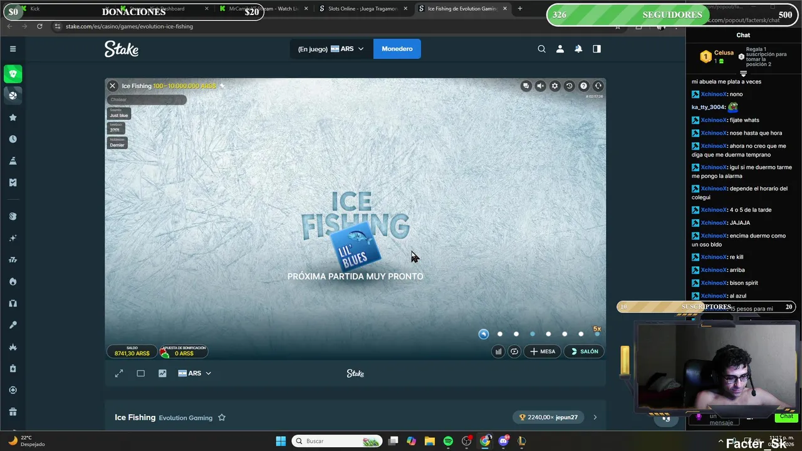Screen dimensions: 802x451
Task: Open the Windows Start button
Action: pyautogui.click(x=281, y=441)
